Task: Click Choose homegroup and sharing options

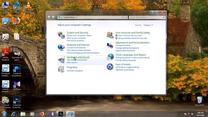Action: click(x=83, y=53)
